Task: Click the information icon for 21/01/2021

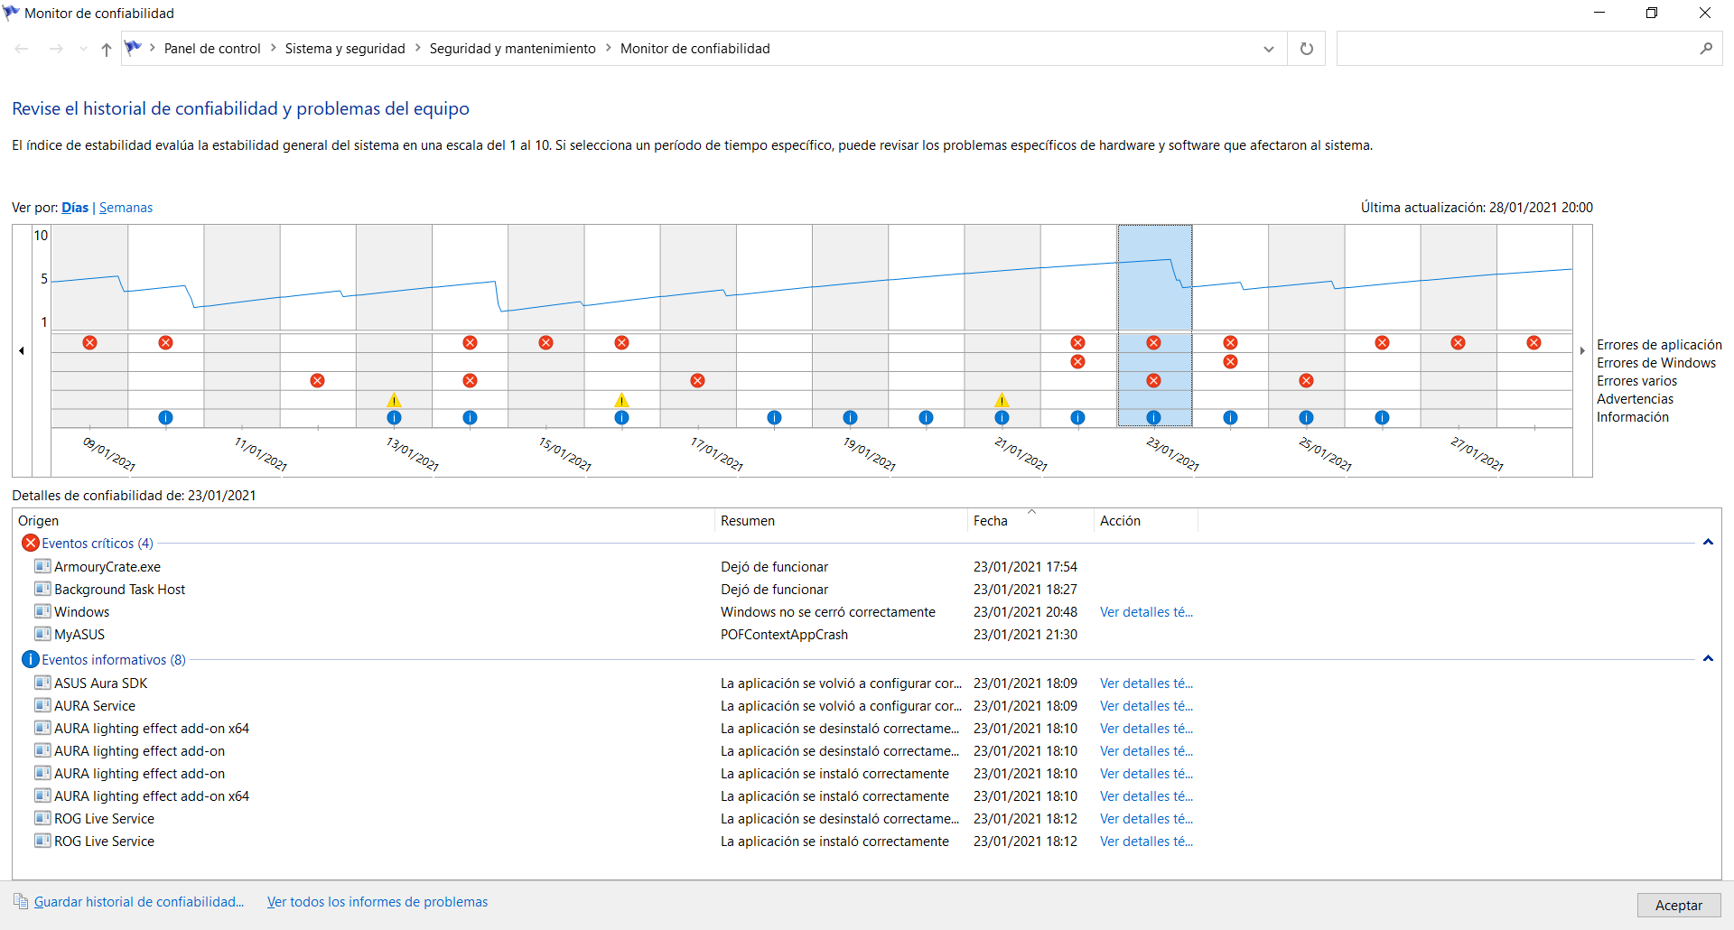Action: [1002, 418]
